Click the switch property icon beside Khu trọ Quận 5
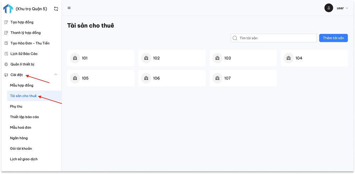 pos(56,9)
